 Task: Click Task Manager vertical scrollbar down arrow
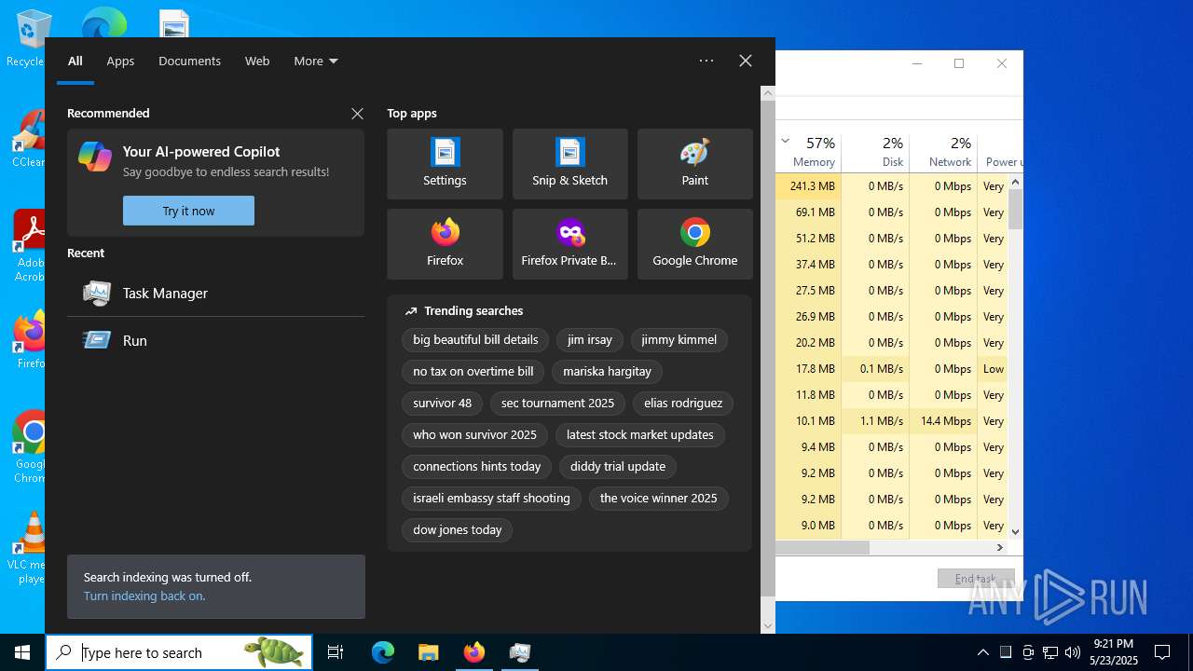[x=1016, y=532]
